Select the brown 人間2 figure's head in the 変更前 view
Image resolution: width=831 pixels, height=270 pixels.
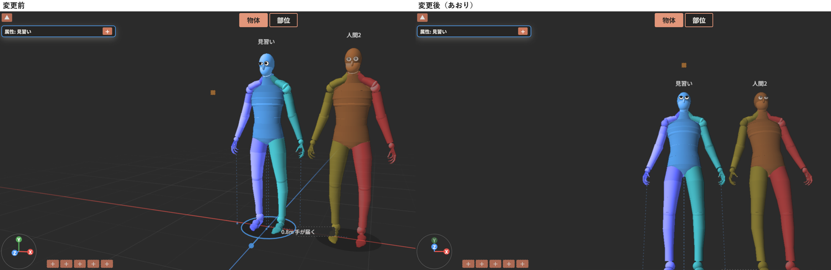[x=353, y=59]
